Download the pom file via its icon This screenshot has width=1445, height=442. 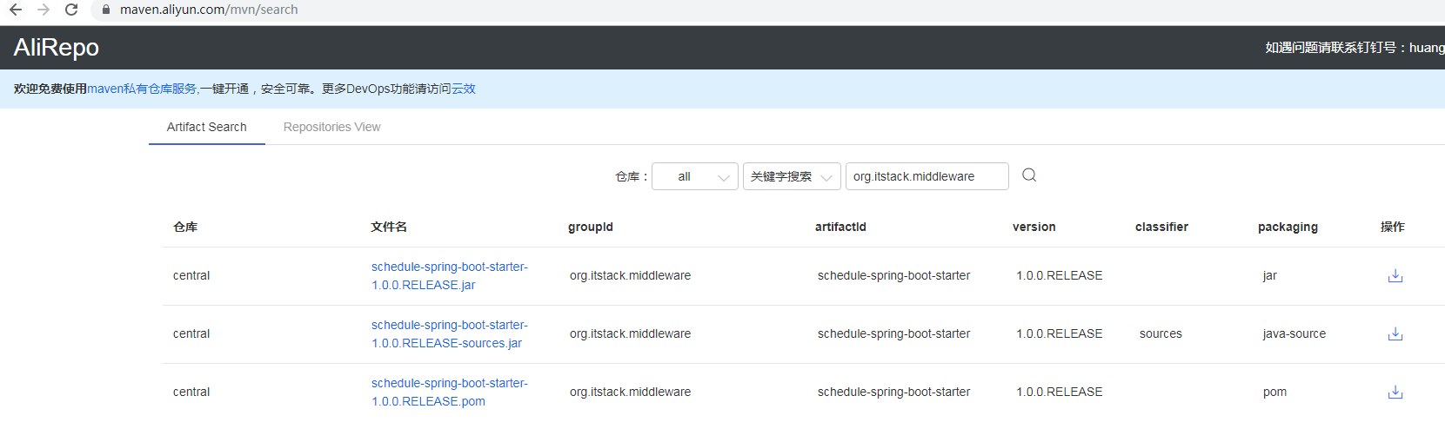(x=1395, y=392)
